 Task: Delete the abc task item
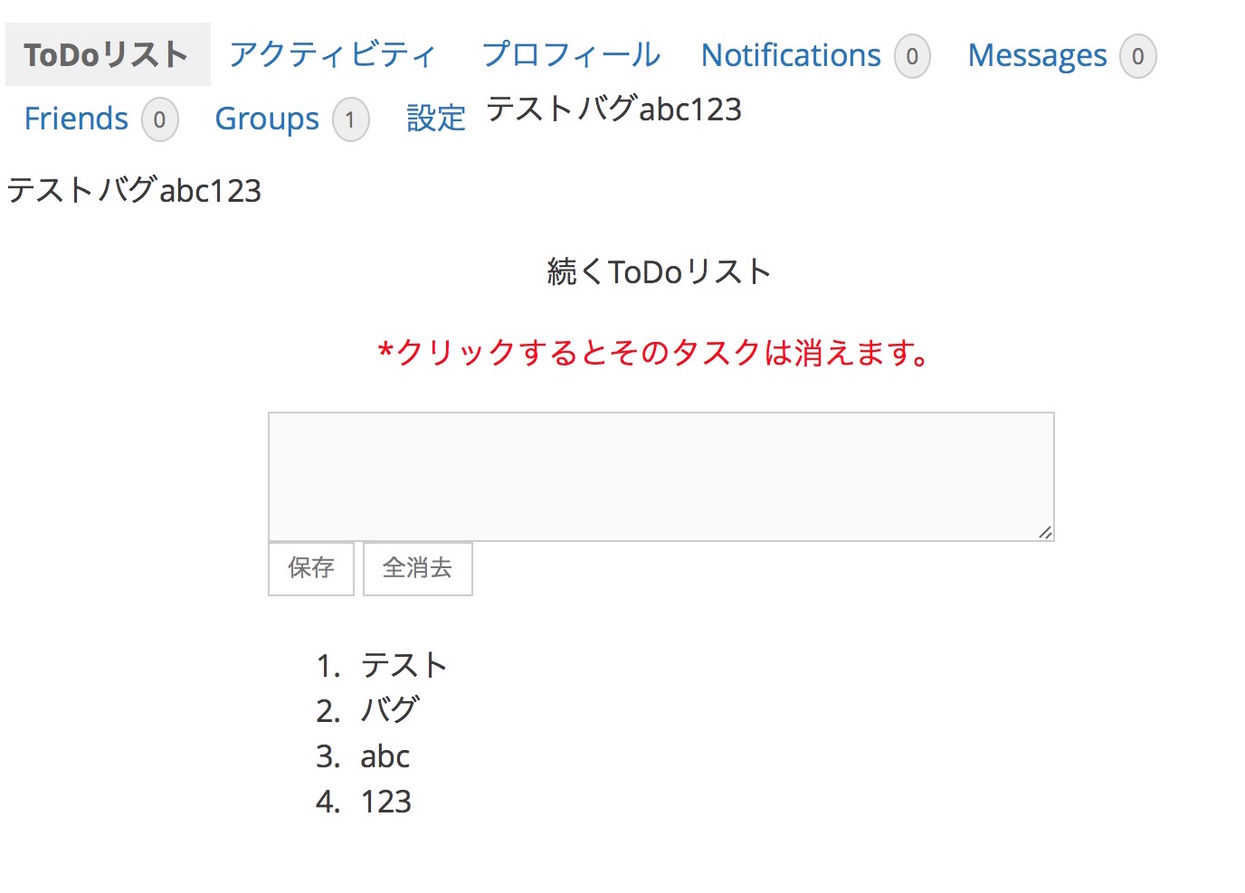[x=385, y=756]
